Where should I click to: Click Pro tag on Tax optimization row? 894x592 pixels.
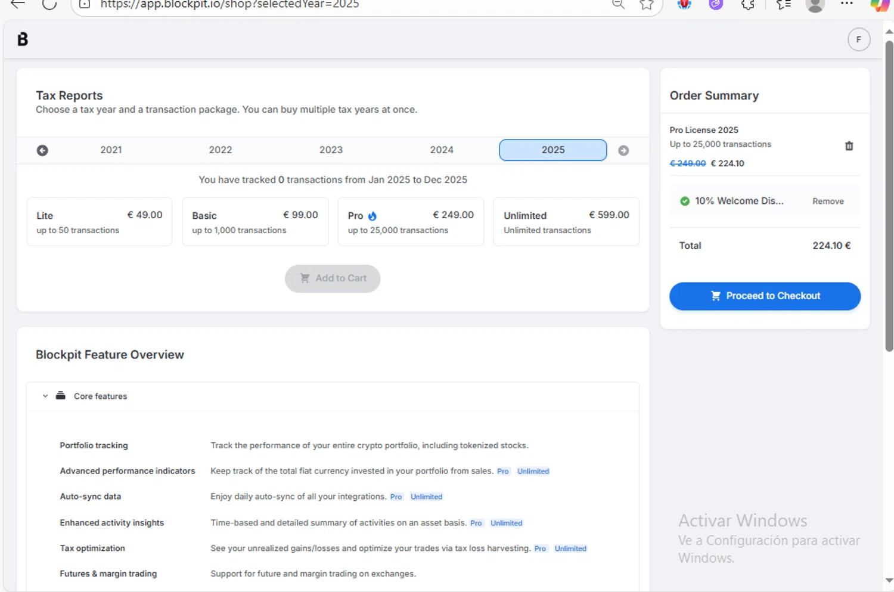(540, 549)
